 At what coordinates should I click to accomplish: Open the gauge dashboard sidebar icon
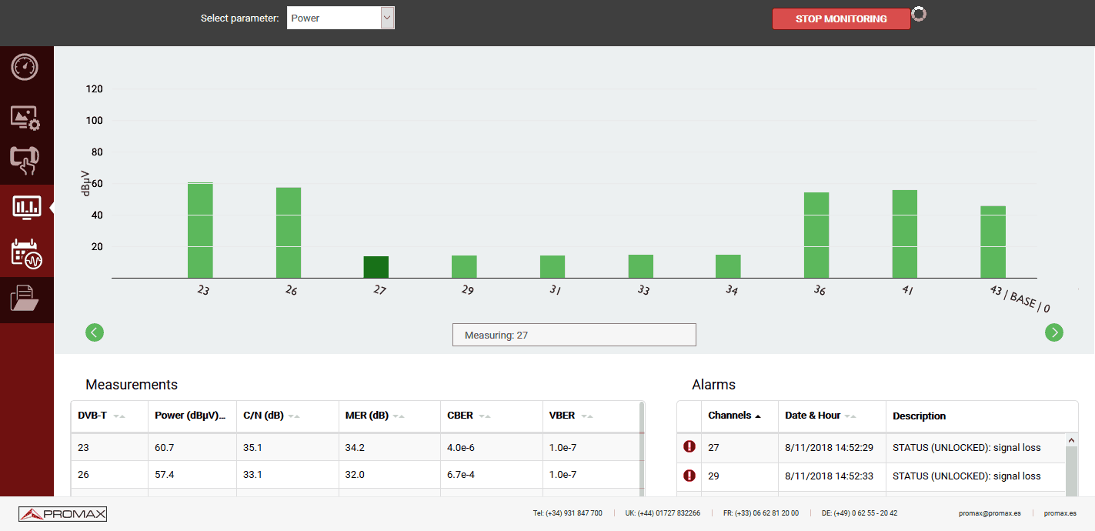[25, 67]
